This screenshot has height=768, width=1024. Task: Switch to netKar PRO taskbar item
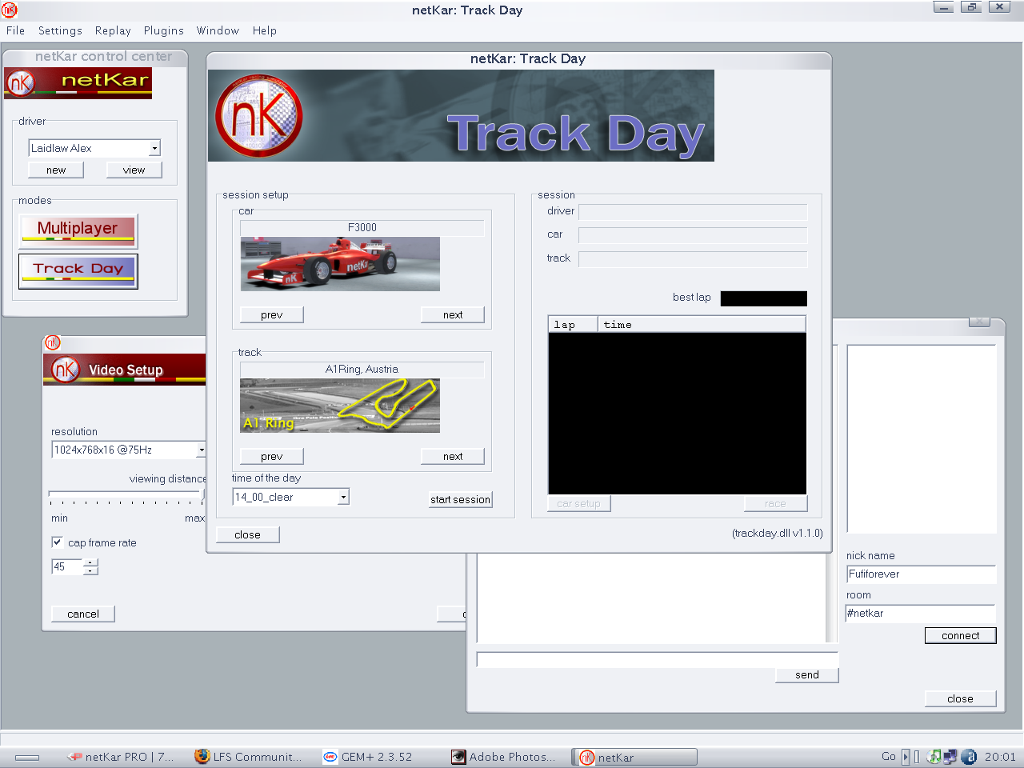121,757
